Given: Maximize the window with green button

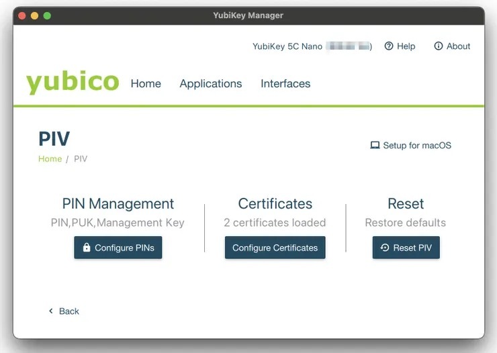Looking at the screenshot, I should point(47,15).
